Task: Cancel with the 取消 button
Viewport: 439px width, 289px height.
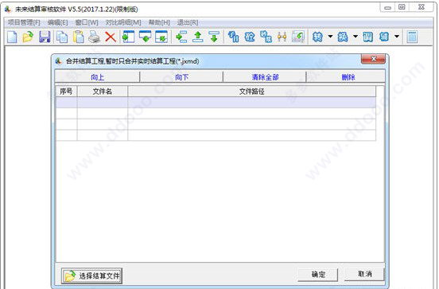Action: [364, 274]
